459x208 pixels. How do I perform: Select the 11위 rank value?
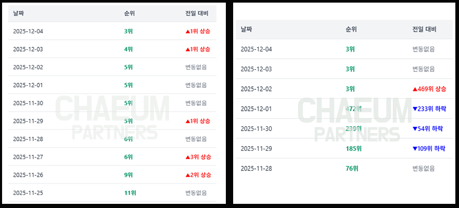click(x=130, y=193)
